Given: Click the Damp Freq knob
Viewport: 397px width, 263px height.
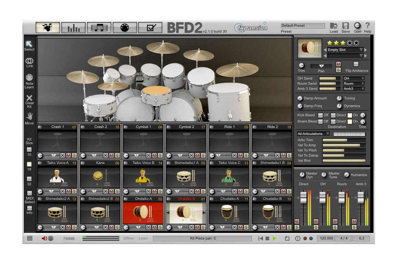Looking at the screenshot, I should (300, 106).
